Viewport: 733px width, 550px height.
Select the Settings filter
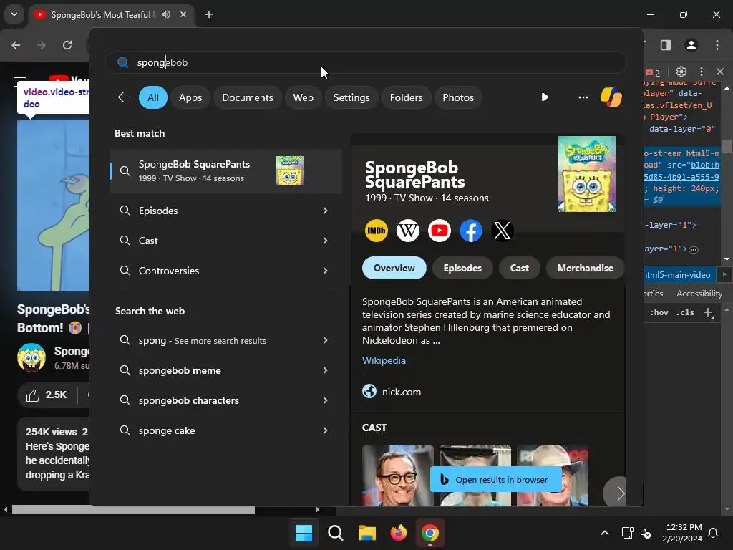coord(351,97)
